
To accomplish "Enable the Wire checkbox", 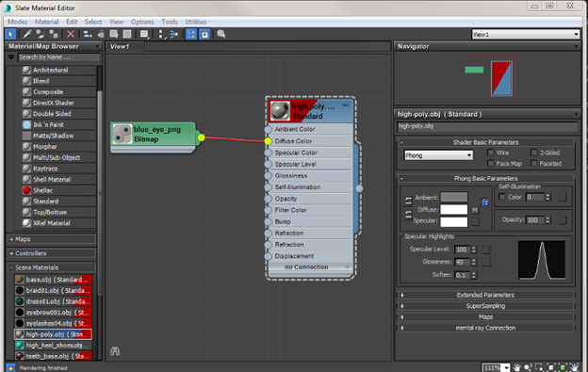I will tap(490, 153).
